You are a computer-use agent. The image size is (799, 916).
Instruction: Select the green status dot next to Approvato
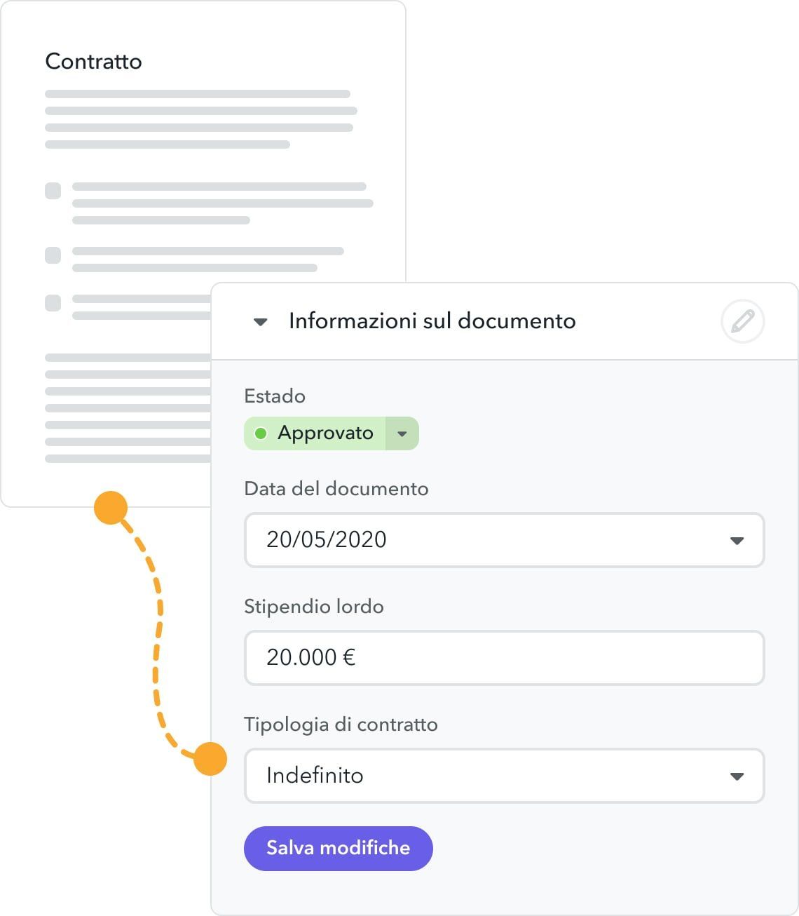tap(262, 433)
